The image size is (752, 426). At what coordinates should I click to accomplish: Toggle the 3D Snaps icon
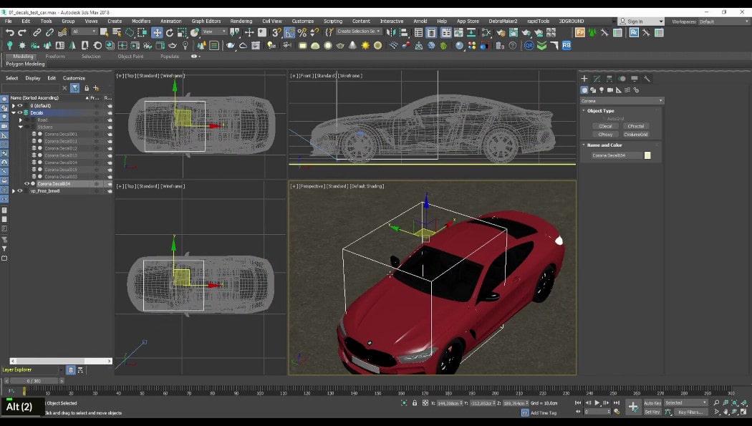click(x=276, y=33)
